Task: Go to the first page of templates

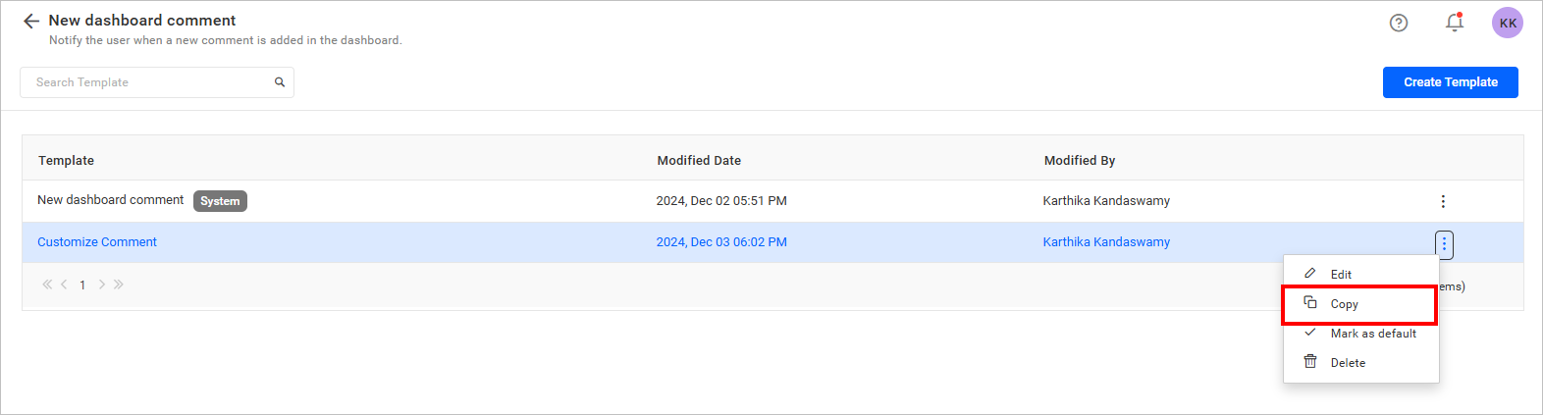Action: (x=47, y=285)
